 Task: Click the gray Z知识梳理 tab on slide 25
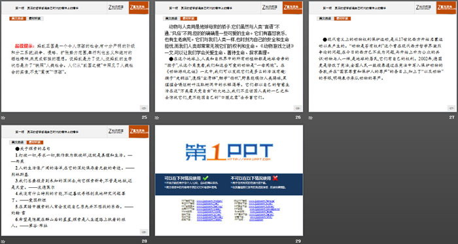tap(116, 8)
